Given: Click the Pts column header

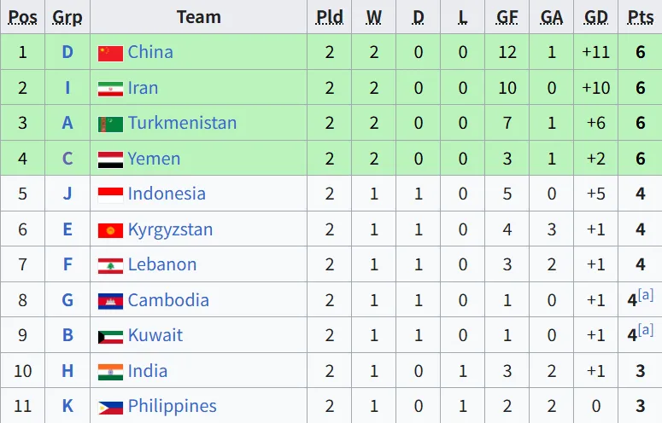Looking at the screenshot, I should coord(640,17).
